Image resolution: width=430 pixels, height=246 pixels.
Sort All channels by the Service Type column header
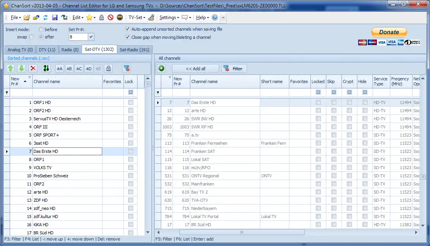[381, 81]
